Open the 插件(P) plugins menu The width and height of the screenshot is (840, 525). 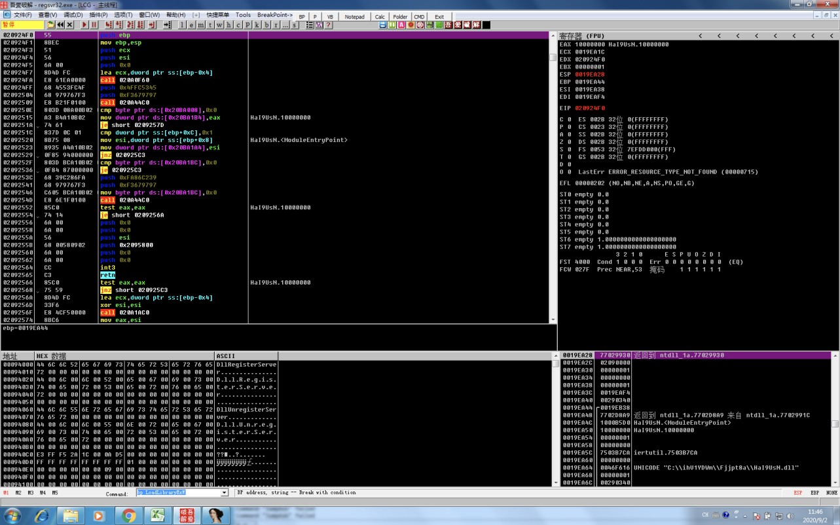98,15
